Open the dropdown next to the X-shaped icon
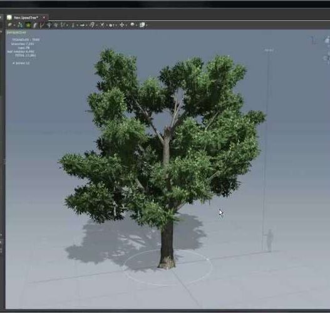This screenshot has height=313, width=330. (106, 26)
